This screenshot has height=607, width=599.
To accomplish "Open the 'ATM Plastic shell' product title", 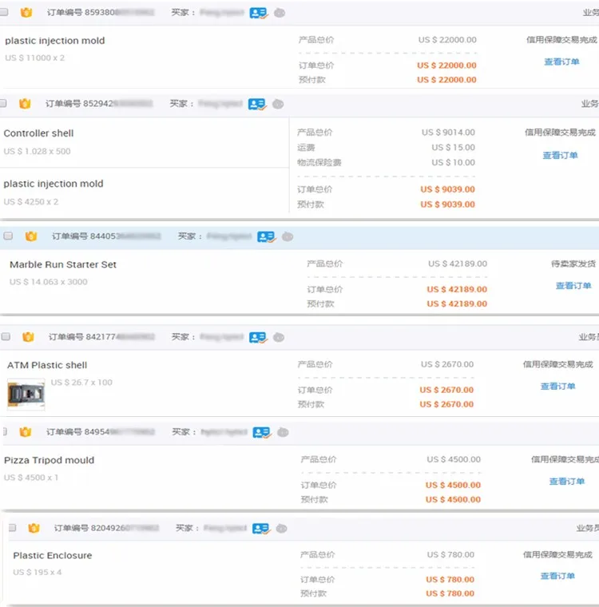I will 47,365.
